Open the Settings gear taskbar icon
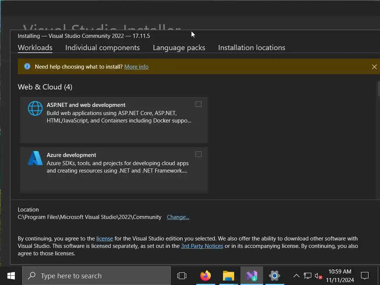 tap(274, 276)
